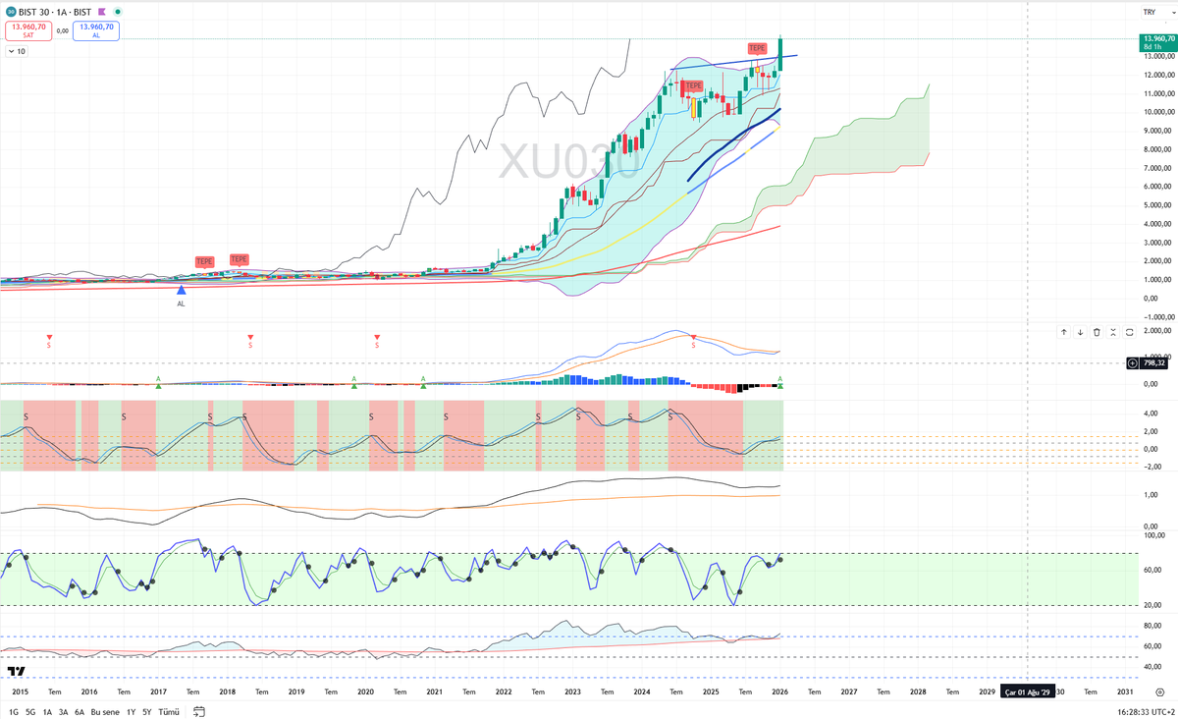
Task: Select the 3A time range
Action: [x=63, y=712]
